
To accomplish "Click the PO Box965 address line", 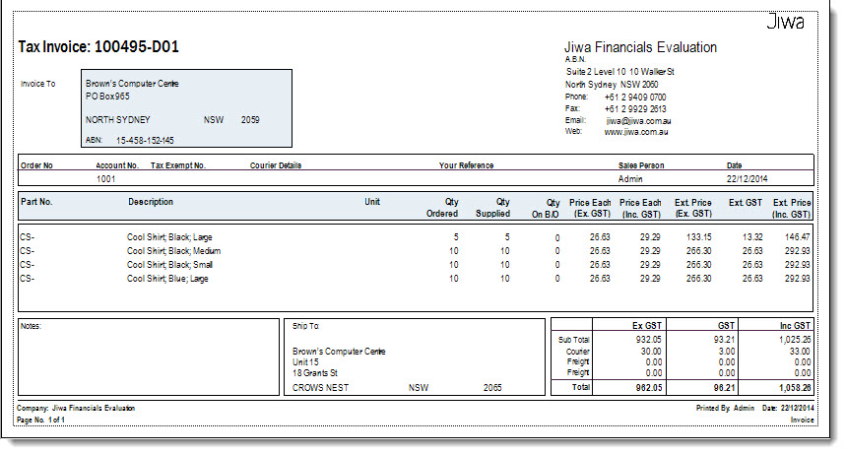I will (107, 97).
